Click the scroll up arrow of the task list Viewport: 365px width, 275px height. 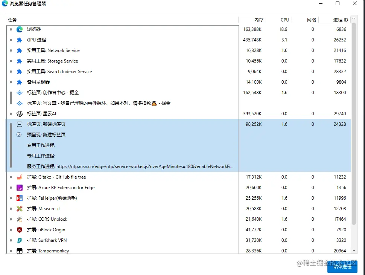click(x=354, y=18)
